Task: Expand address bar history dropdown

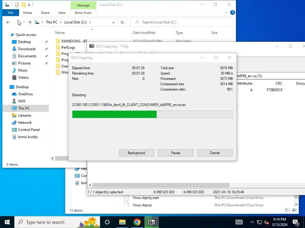Action: (x=113, y=23)
